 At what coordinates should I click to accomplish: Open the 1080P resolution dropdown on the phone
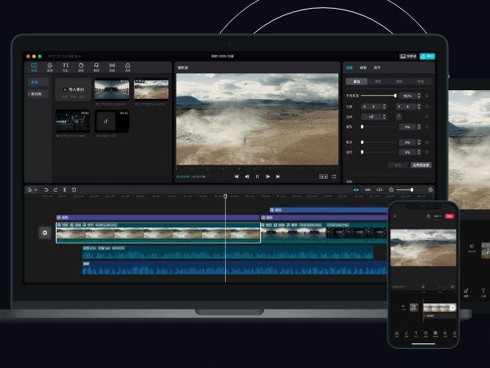[437, 216]
